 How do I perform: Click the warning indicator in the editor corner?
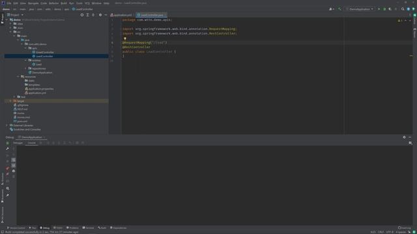click(x=399, y=20)
